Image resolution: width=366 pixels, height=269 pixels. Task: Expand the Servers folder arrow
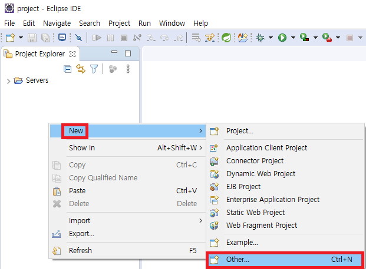[x=9, y=81]
